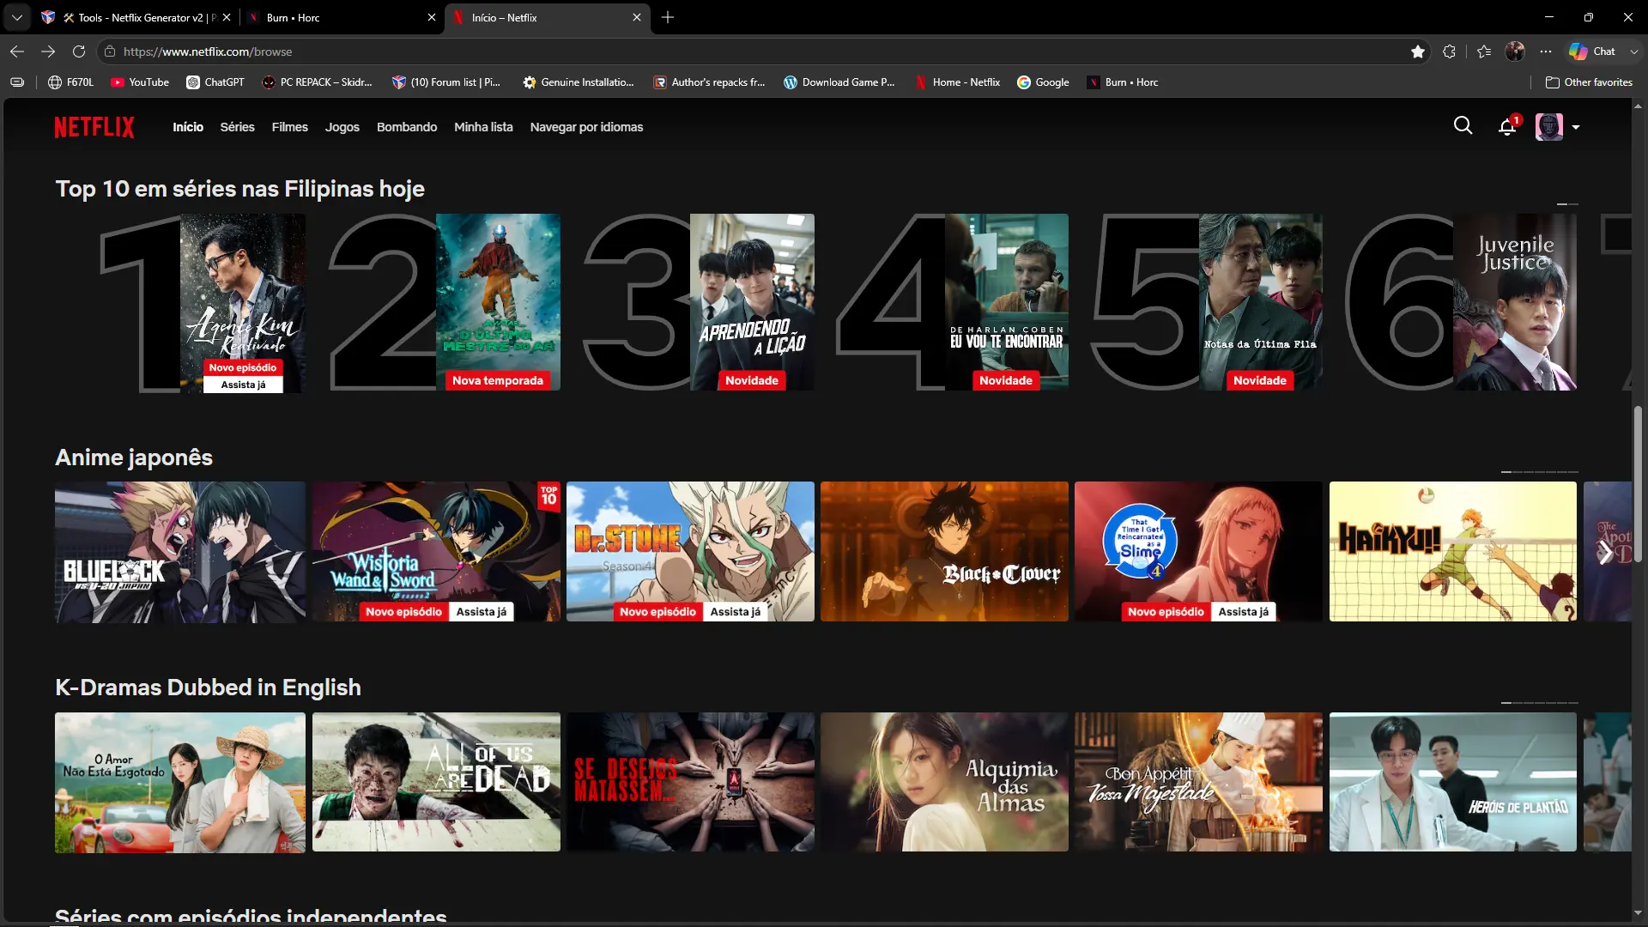Image resolution: width=1648 pixels, height=927 pixels.
Task: Open the Heróis de Plantão thumbnail
Action: pyautogui.click(x=1453, y=782)
